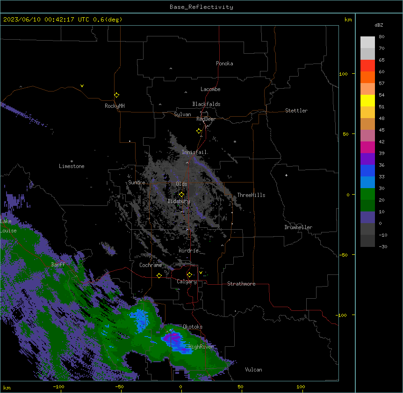The image size is (403, 393).
Task: Select the blue 33-36 dBZ legend swatch
Action: [367, 170]
